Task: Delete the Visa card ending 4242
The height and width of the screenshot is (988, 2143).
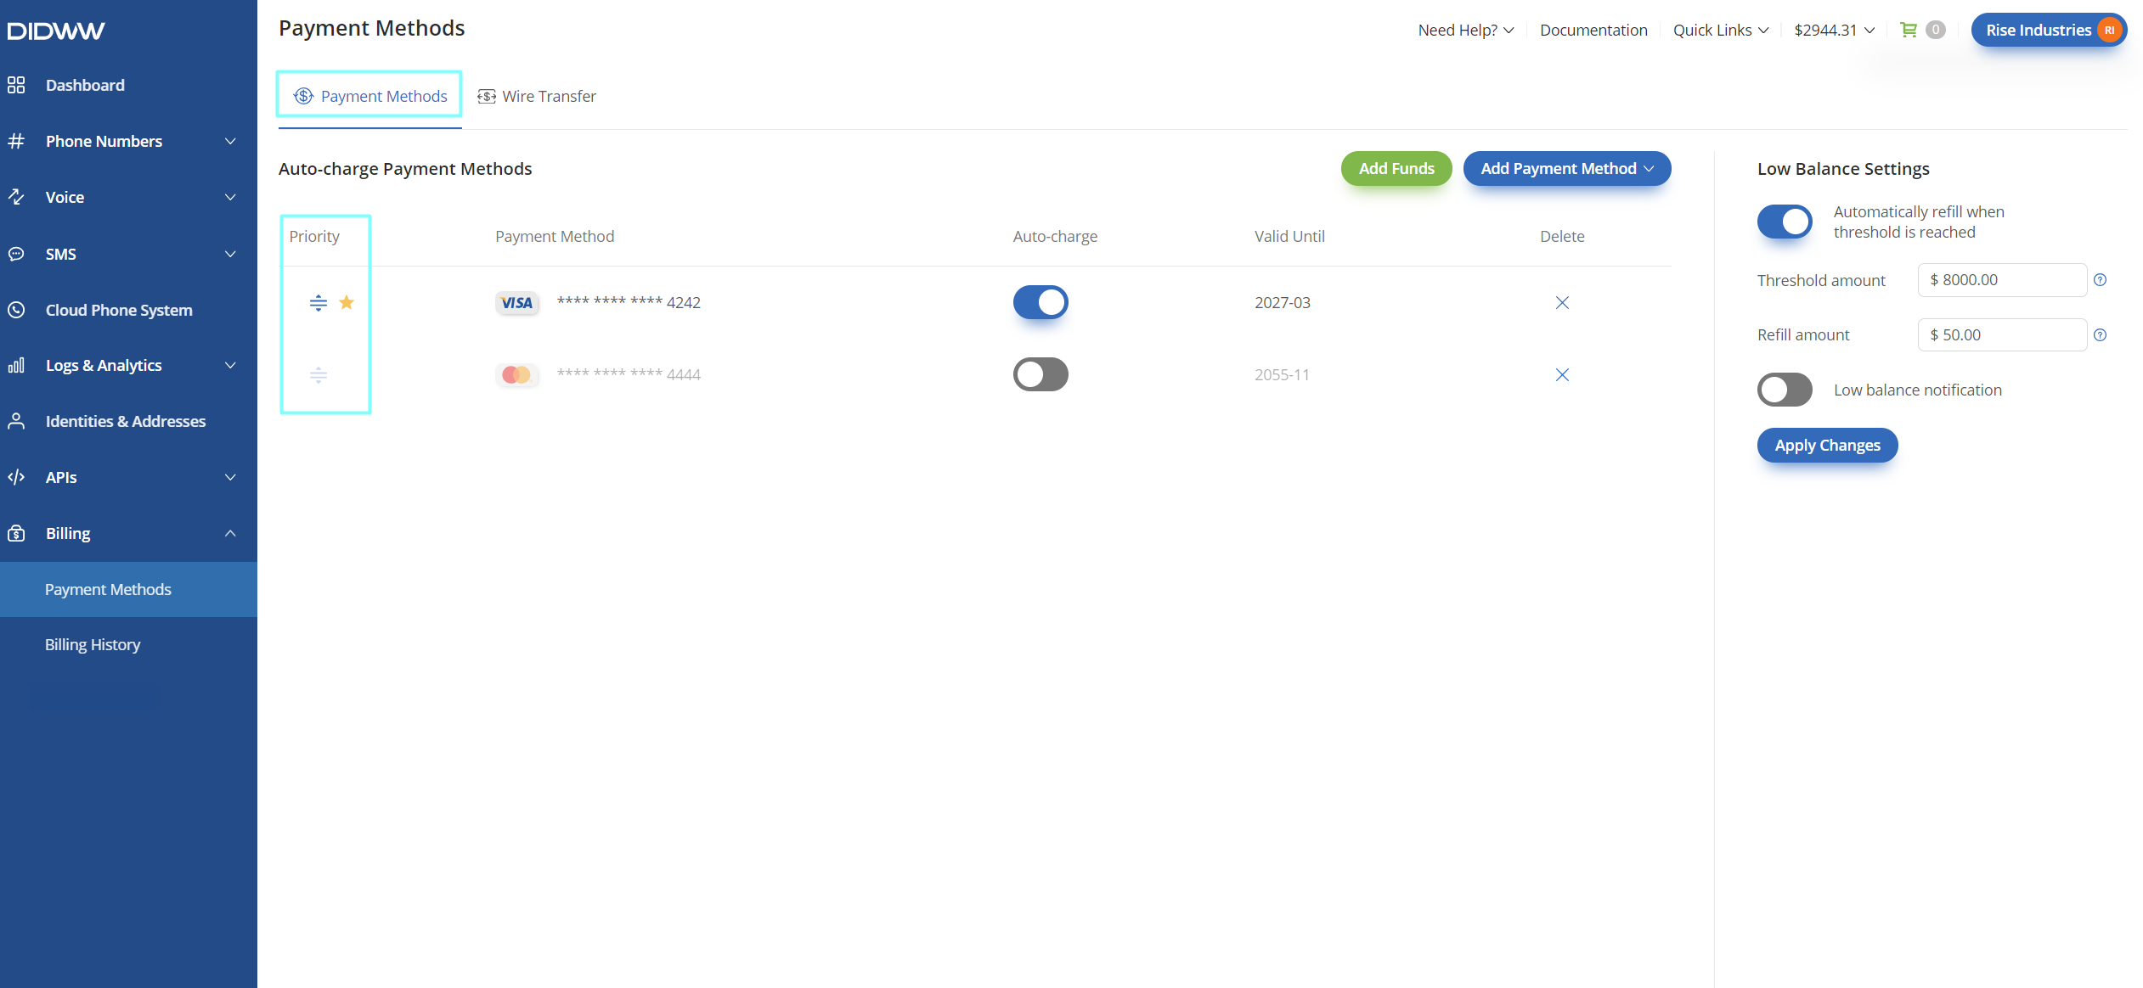Action: pyautogui.click(x=1562, y=302)
